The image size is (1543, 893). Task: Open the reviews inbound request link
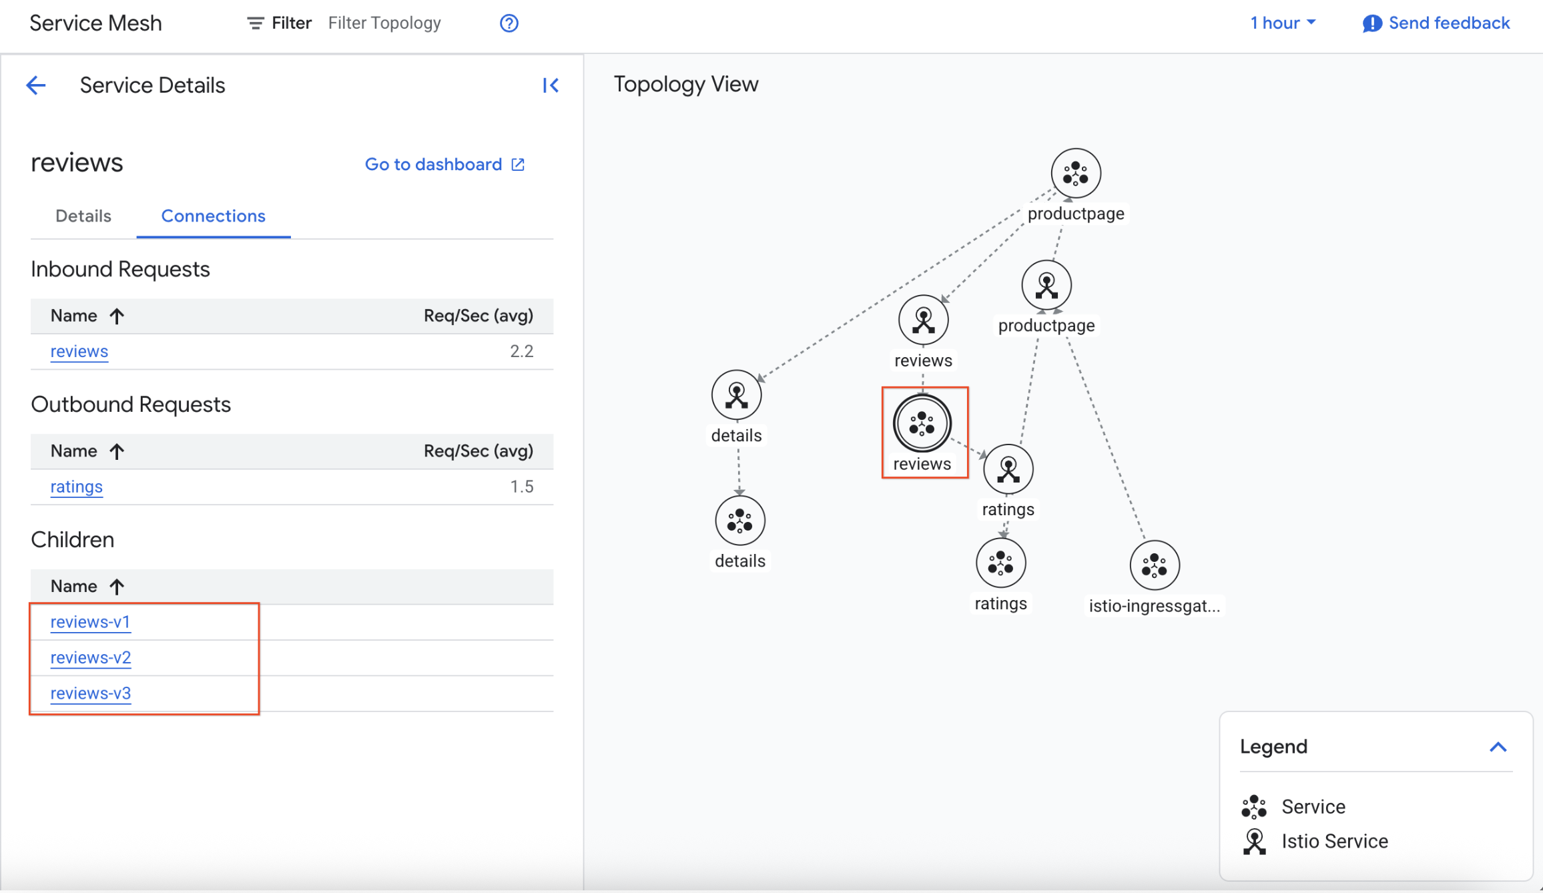[x=79, y=352]
